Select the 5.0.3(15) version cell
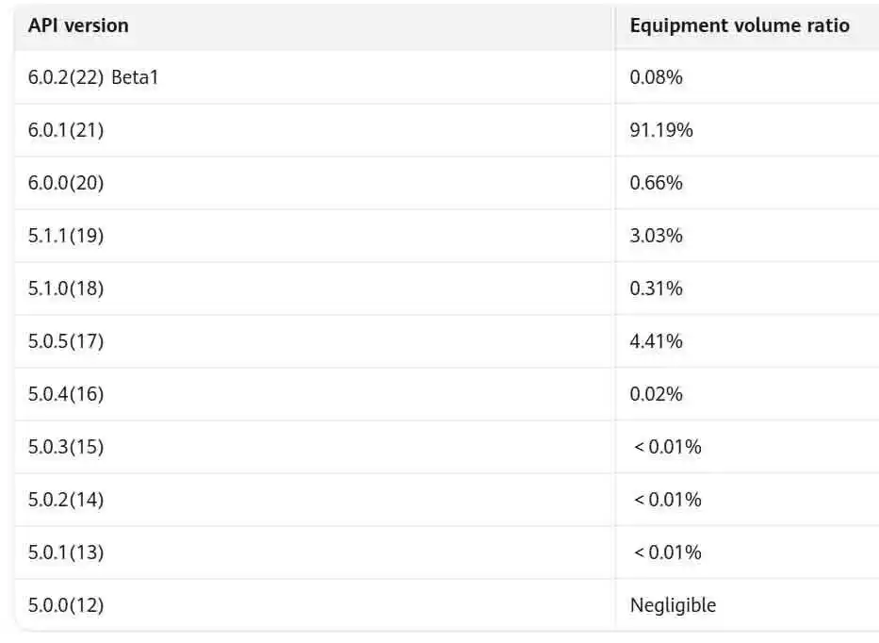The height and width of the screenshot is (643, 879). 66,447
